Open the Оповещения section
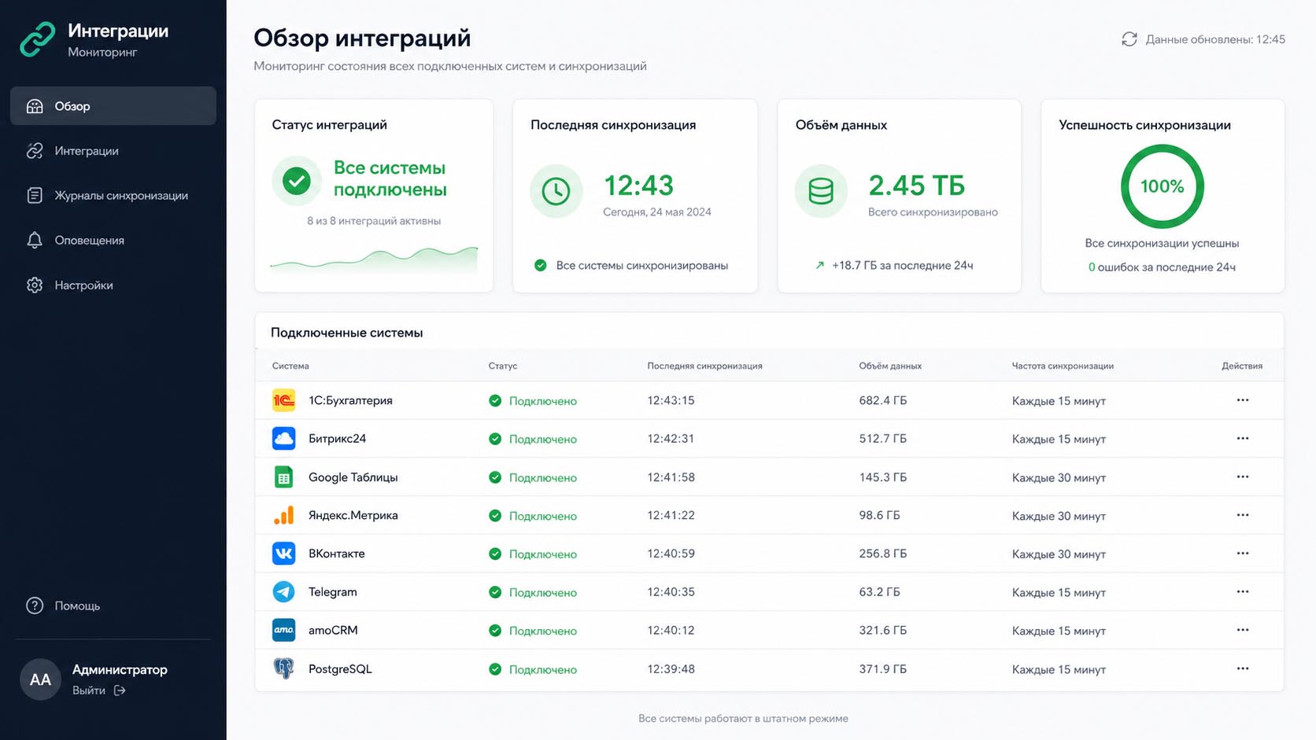 coord(113,241)
